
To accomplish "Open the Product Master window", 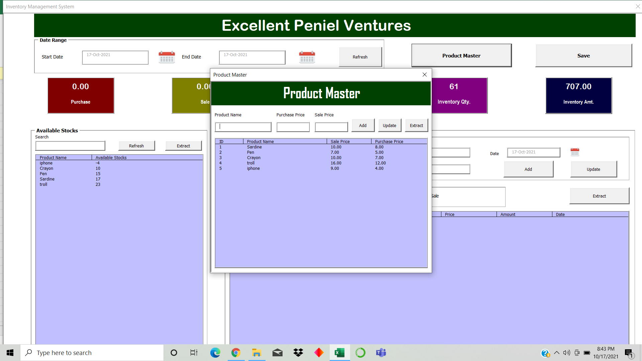I will 461,55.
